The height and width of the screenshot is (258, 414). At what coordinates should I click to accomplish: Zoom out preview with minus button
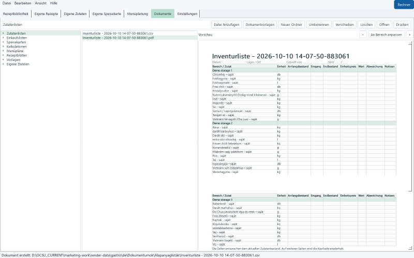pyautogui.click(x=363, y=35)
